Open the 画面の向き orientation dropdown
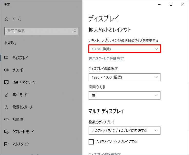The image size is (189, 155). 125,95
